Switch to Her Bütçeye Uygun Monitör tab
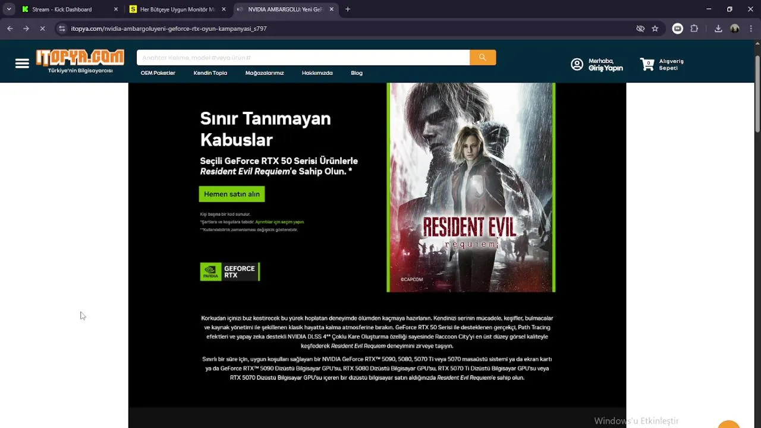 (x=177, y=10)
